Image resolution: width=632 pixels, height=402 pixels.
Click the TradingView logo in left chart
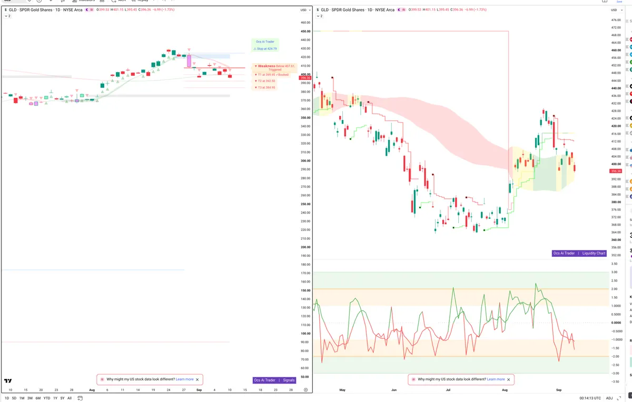pyautogui.click(x=8, y=381)
